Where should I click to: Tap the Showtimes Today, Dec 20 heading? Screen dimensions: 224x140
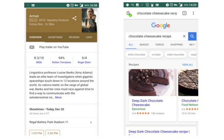46,109
